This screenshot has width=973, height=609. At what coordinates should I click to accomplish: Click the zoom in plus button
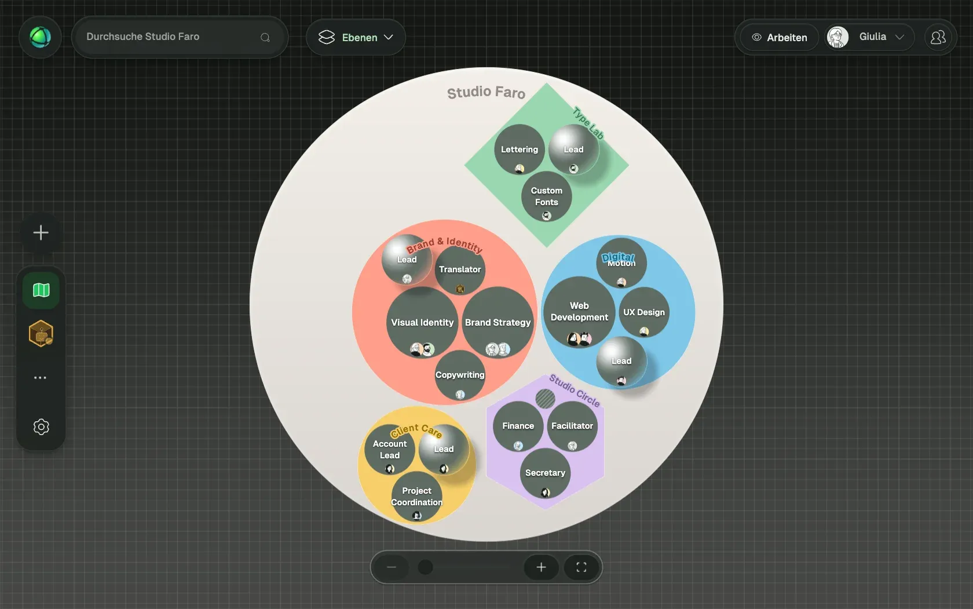(x=541, y=567)
